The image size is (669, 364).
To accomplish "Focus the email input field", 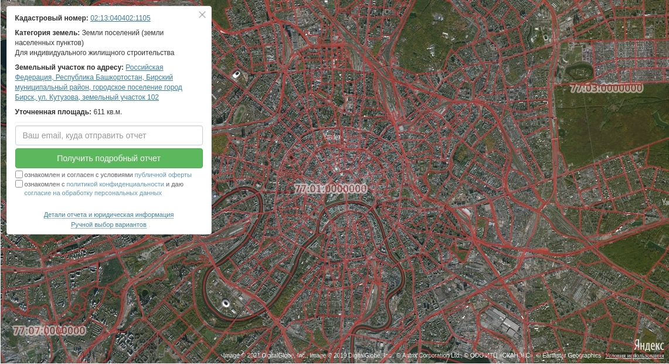I will click(109, 135).
